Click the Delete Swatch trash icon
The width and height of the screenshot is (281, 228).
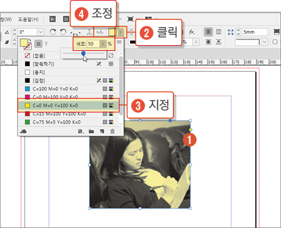(x=113, y=131)
